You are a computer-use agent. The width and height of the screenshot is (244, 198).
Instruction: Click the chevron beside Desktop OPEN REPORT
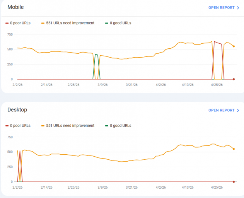[238, 110]
